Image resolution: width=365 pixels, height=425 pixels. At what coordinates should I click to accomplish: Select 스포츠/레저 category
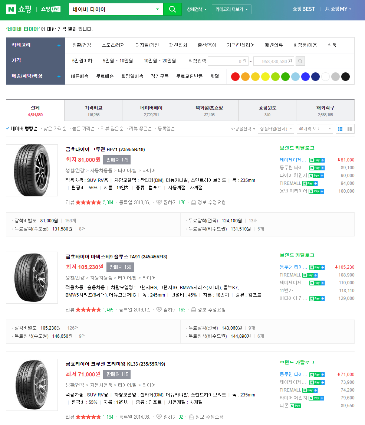[x=113, y=45]
